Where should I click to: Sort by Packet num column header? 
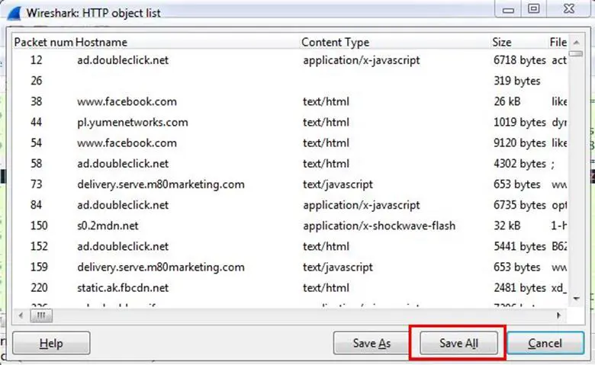coord(43,42)
